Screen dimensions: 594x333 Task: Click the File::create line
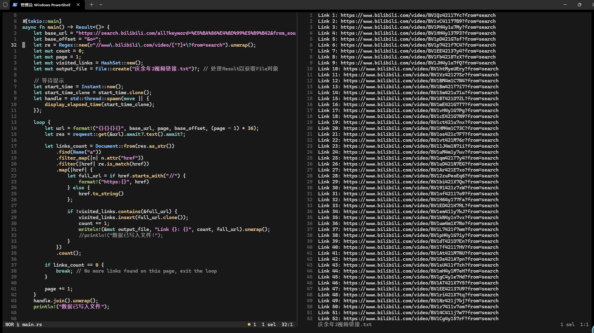pos(156,69)
